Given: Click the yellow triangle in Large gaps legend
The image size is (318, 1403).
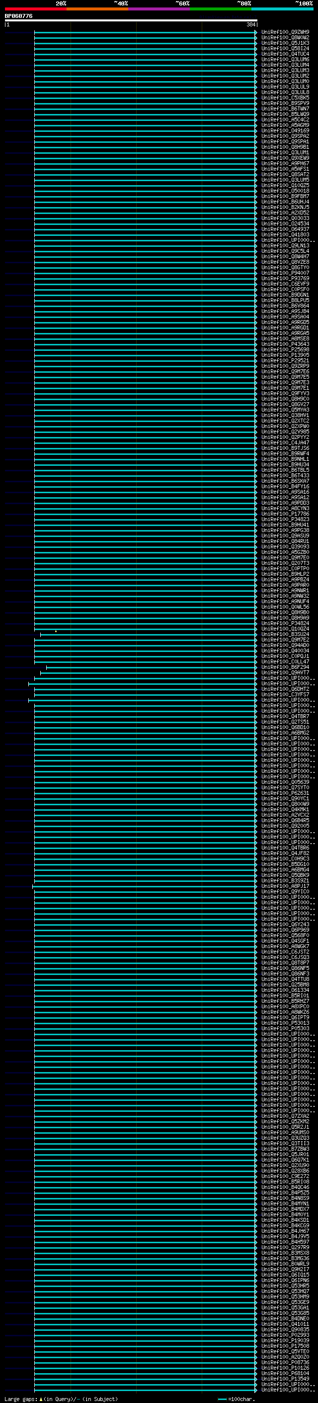Looking at the screenshot, I should (x=41, y=1399).
